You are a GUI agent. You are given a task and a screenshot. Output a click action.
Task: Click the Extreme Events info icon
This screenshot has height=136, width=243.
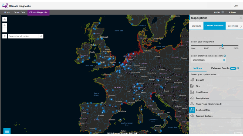point(238,68)
